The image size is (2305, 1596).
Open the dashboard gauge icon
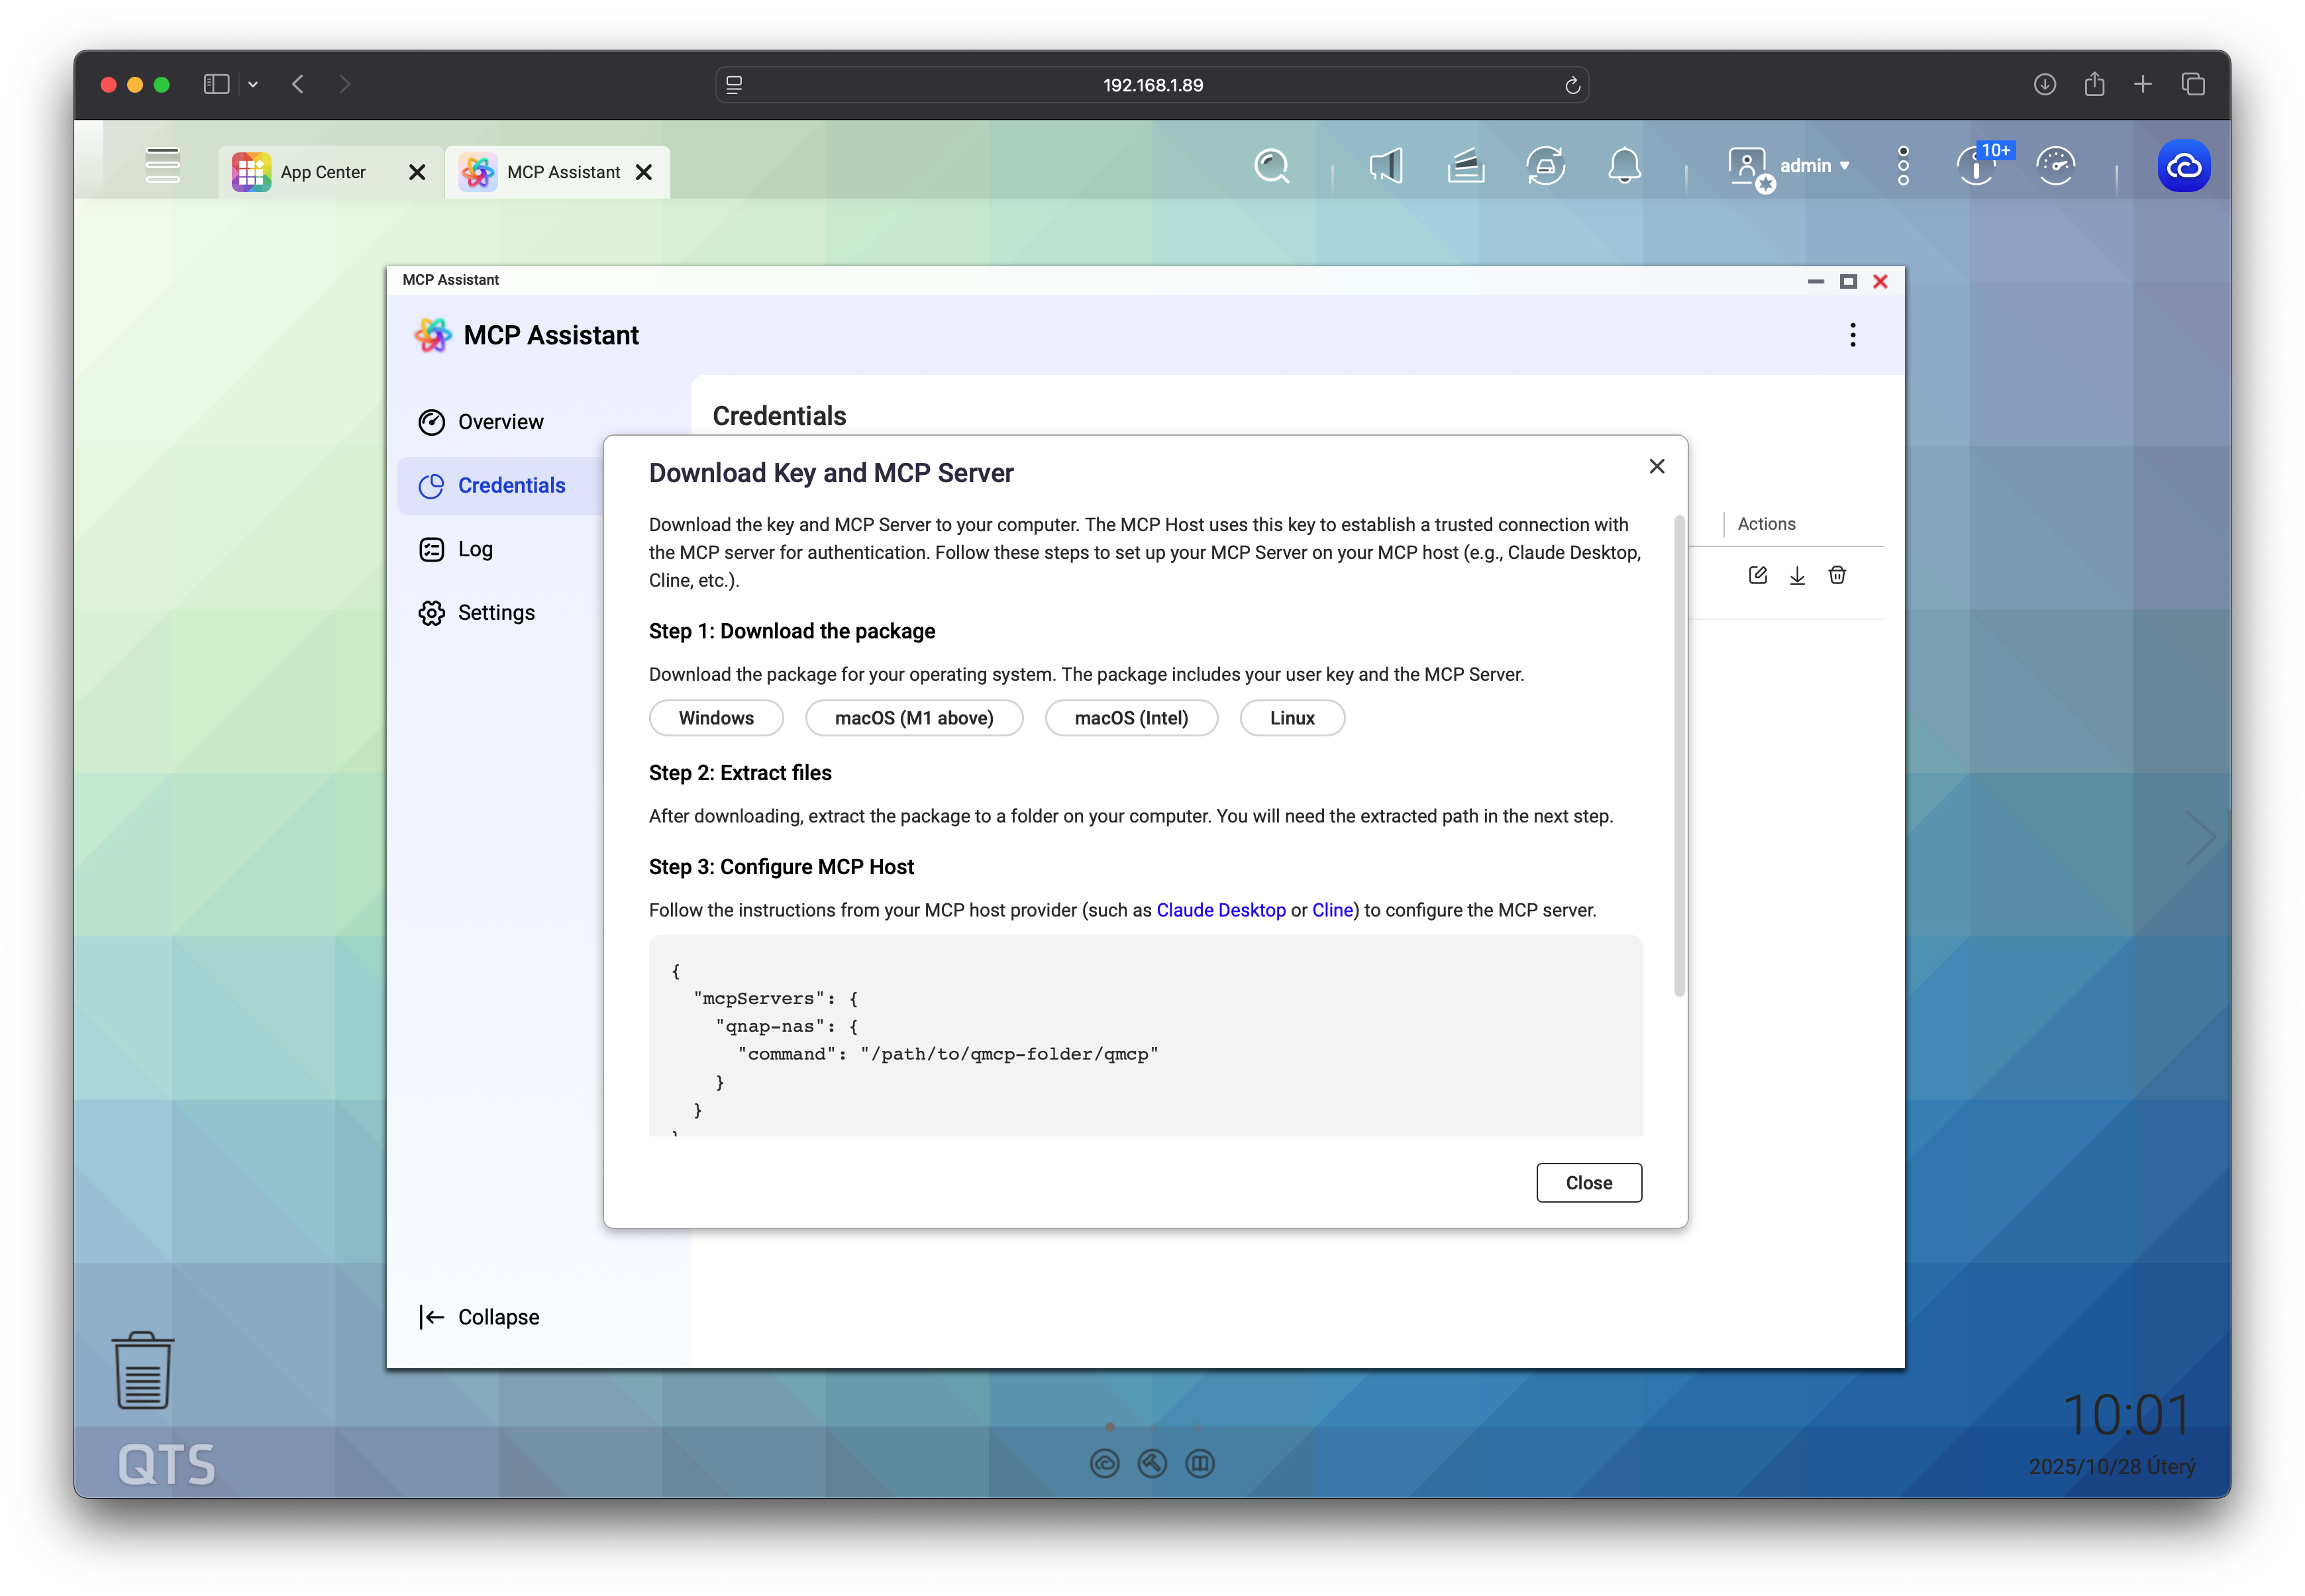point(2055,166)
